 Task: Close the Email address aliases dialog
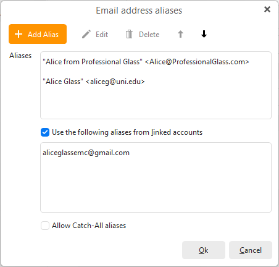tap(267, 9)
